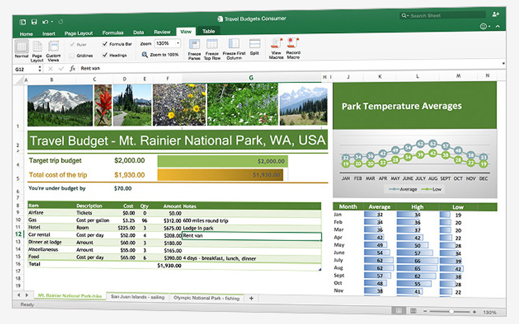The image size is (519, 324).
Task: Click status bar Normal view icon
Action: 399,311
